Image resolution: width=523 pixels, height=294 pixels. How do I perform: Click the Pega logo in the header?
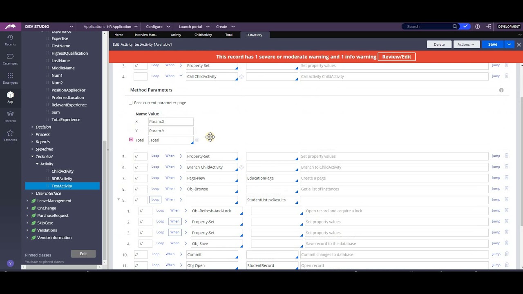point(10,27)
